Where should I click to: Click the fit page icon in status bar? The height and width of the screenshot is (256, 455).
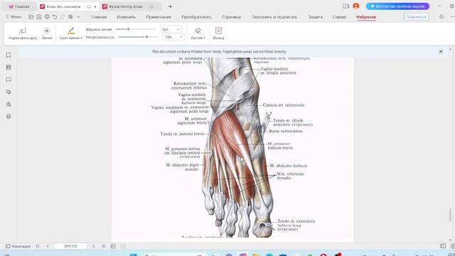113,246
